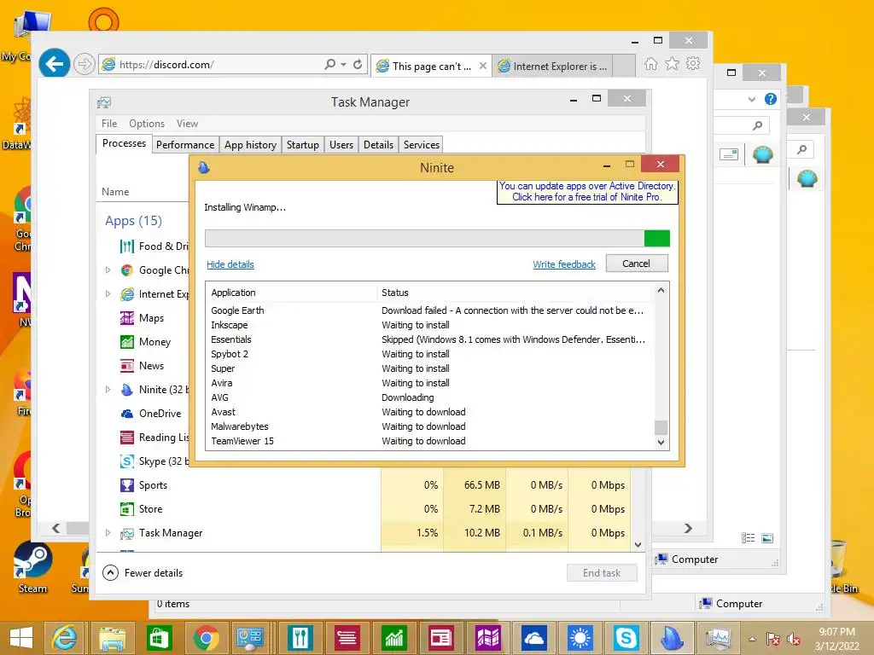The image size is (874, 655).
Task: Open Skype from the taskbar
Action: [x=626, y=638]
